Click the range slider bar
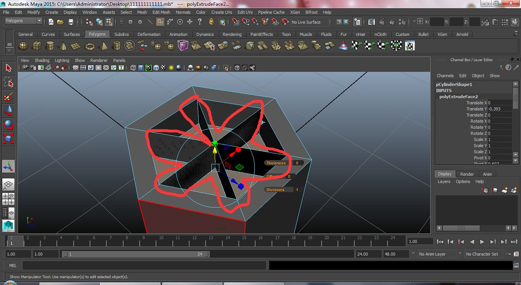The height and width of the screenshot is (285, 521). [135, 254]
